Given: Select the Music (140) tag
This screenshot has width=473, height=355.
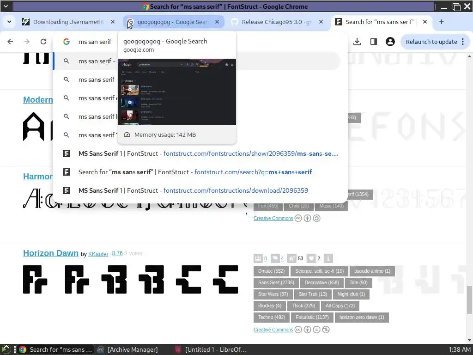Looking at the screenshot, I should [332, 206].
